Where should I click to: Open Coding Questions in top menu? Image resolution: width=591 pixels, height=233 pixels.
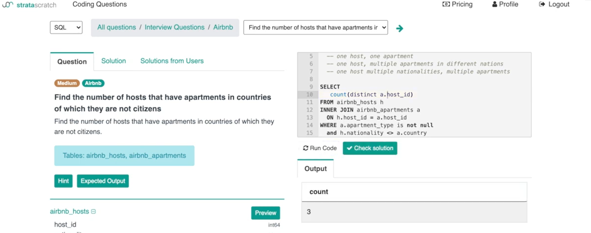click(x=99, y=4)
